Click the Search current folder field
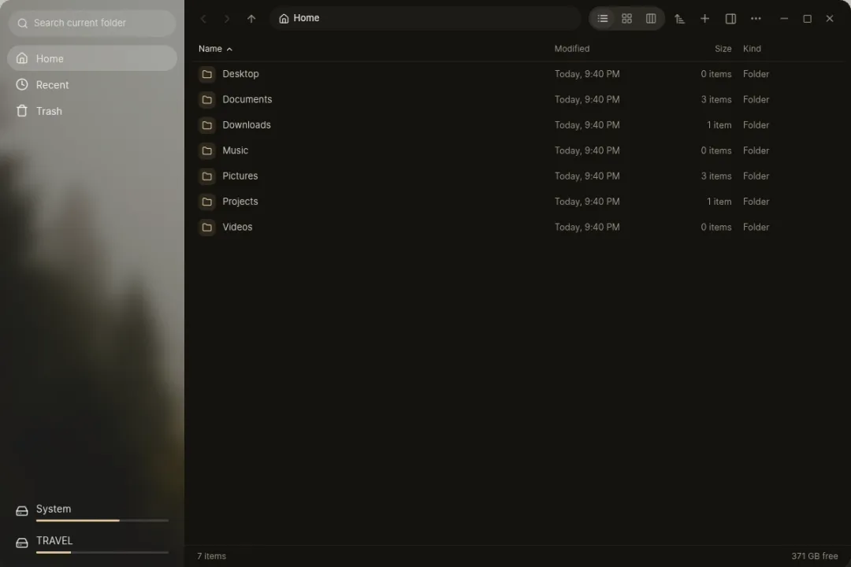The image size is (851, 567). tap(92, 23)
